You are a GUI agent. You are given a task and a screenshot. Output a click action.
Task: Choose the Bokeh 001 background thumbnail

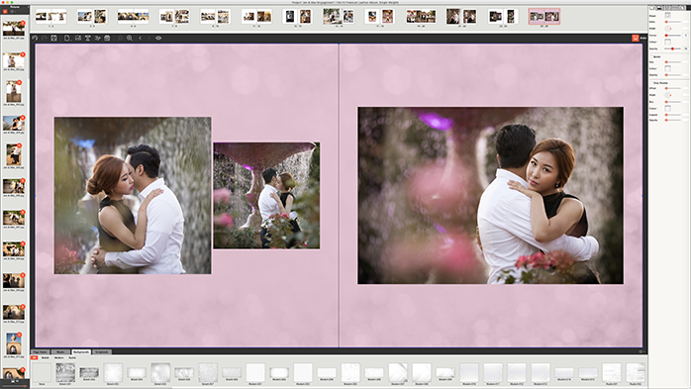(65, 373)
